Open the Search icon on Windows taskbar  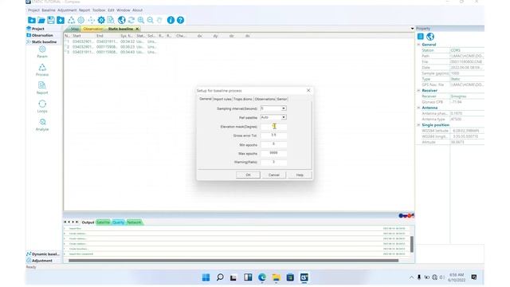point(220,277)
